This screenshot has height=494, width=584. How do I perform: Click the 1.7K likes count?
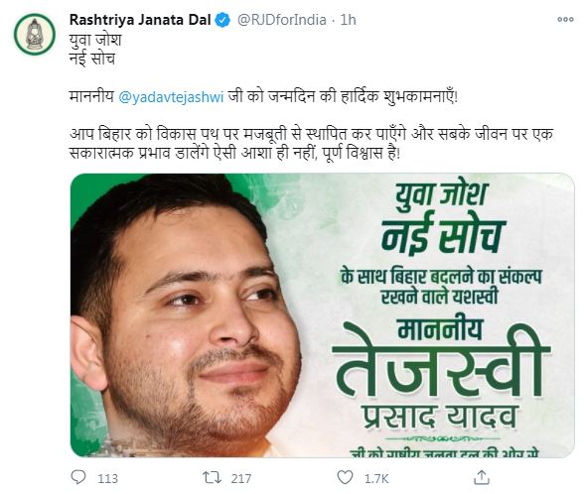point(376,478)
